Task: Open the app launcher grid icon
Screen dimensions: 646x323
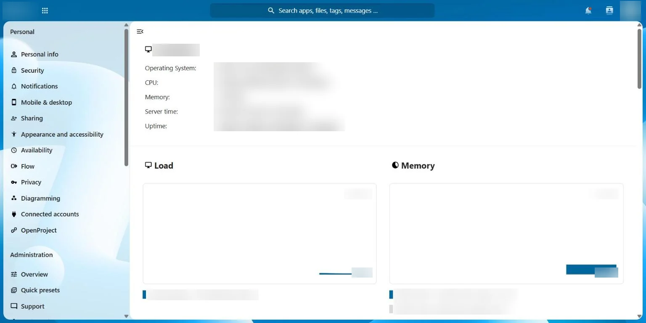Action: pos(45,11)
